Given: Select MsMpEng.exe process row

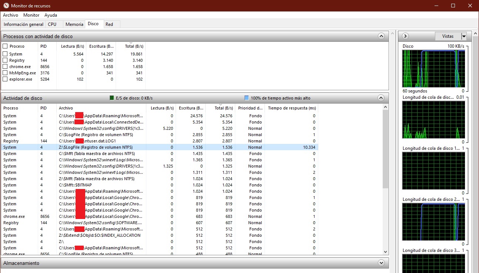Looking at the screenshot, I should click(x=73, y=73).
